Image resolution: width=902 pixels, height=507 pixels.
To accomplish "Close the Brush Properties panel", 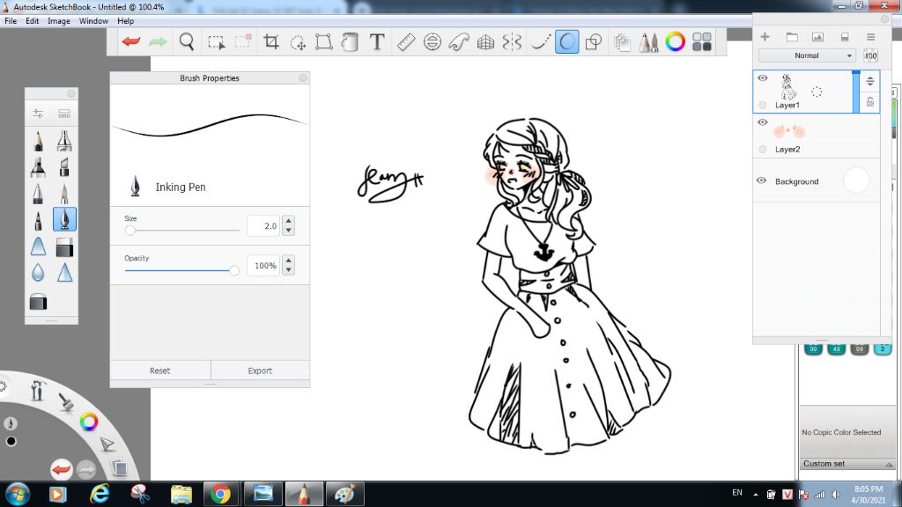I will point(303,77).
